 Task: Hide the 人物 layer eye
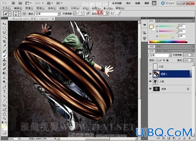click(150, 81)
